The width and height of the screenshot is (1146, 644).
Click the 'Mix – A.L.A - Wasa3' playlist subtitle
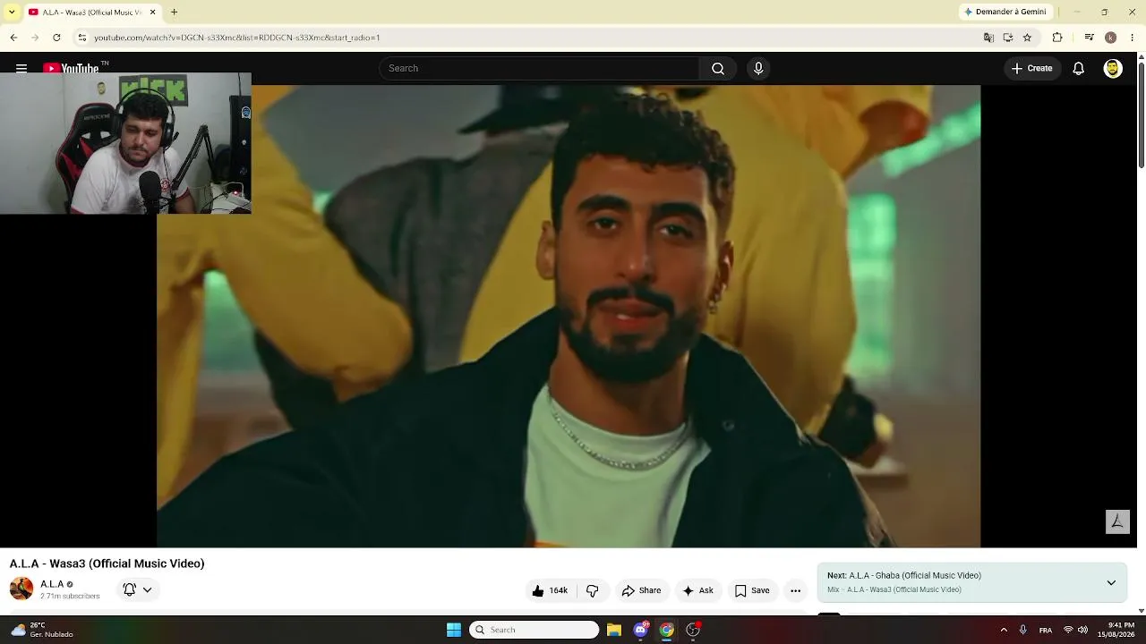(x=894, y=589)
